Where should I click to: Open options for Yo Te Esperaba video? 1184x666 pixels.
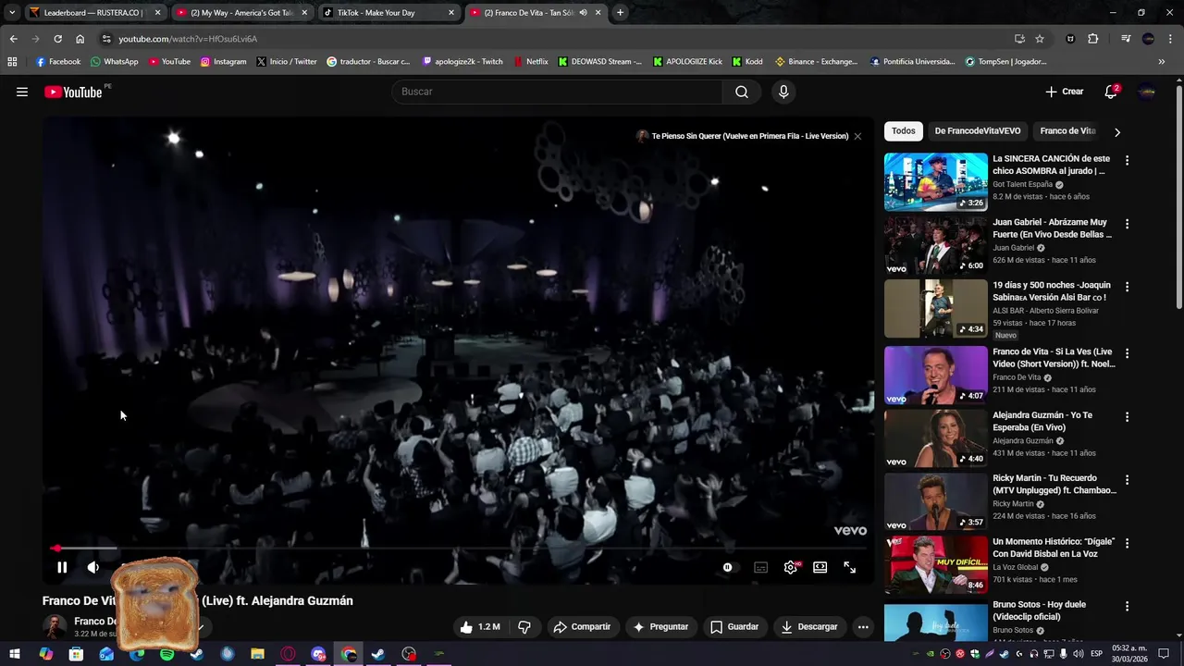(x=1127, y=417)
